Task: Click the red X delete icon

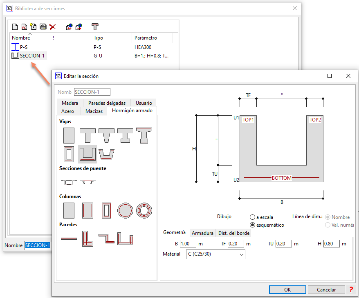Action: [x=53, y=27]
